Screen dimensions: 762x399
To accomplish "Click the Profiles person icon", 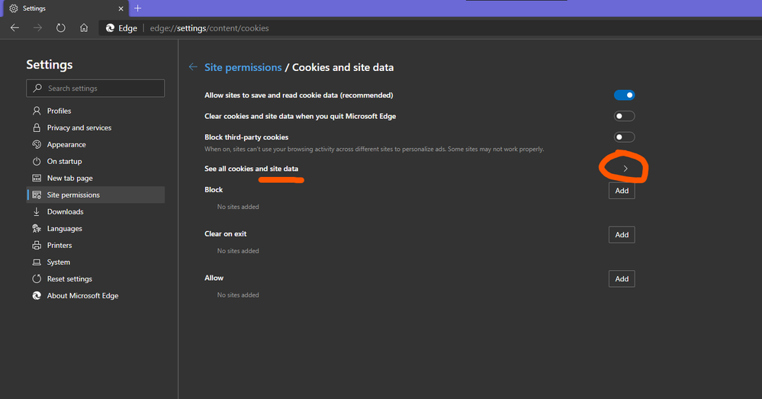I will click(37, 111).
